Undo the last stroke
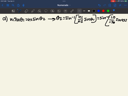The image size is (128, 96). 99,5
